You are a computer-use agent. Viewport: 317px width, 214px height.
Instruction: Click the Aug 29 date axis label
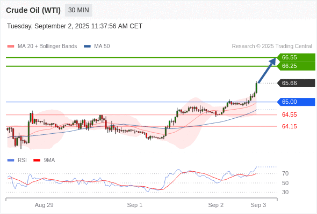[44, 205]
